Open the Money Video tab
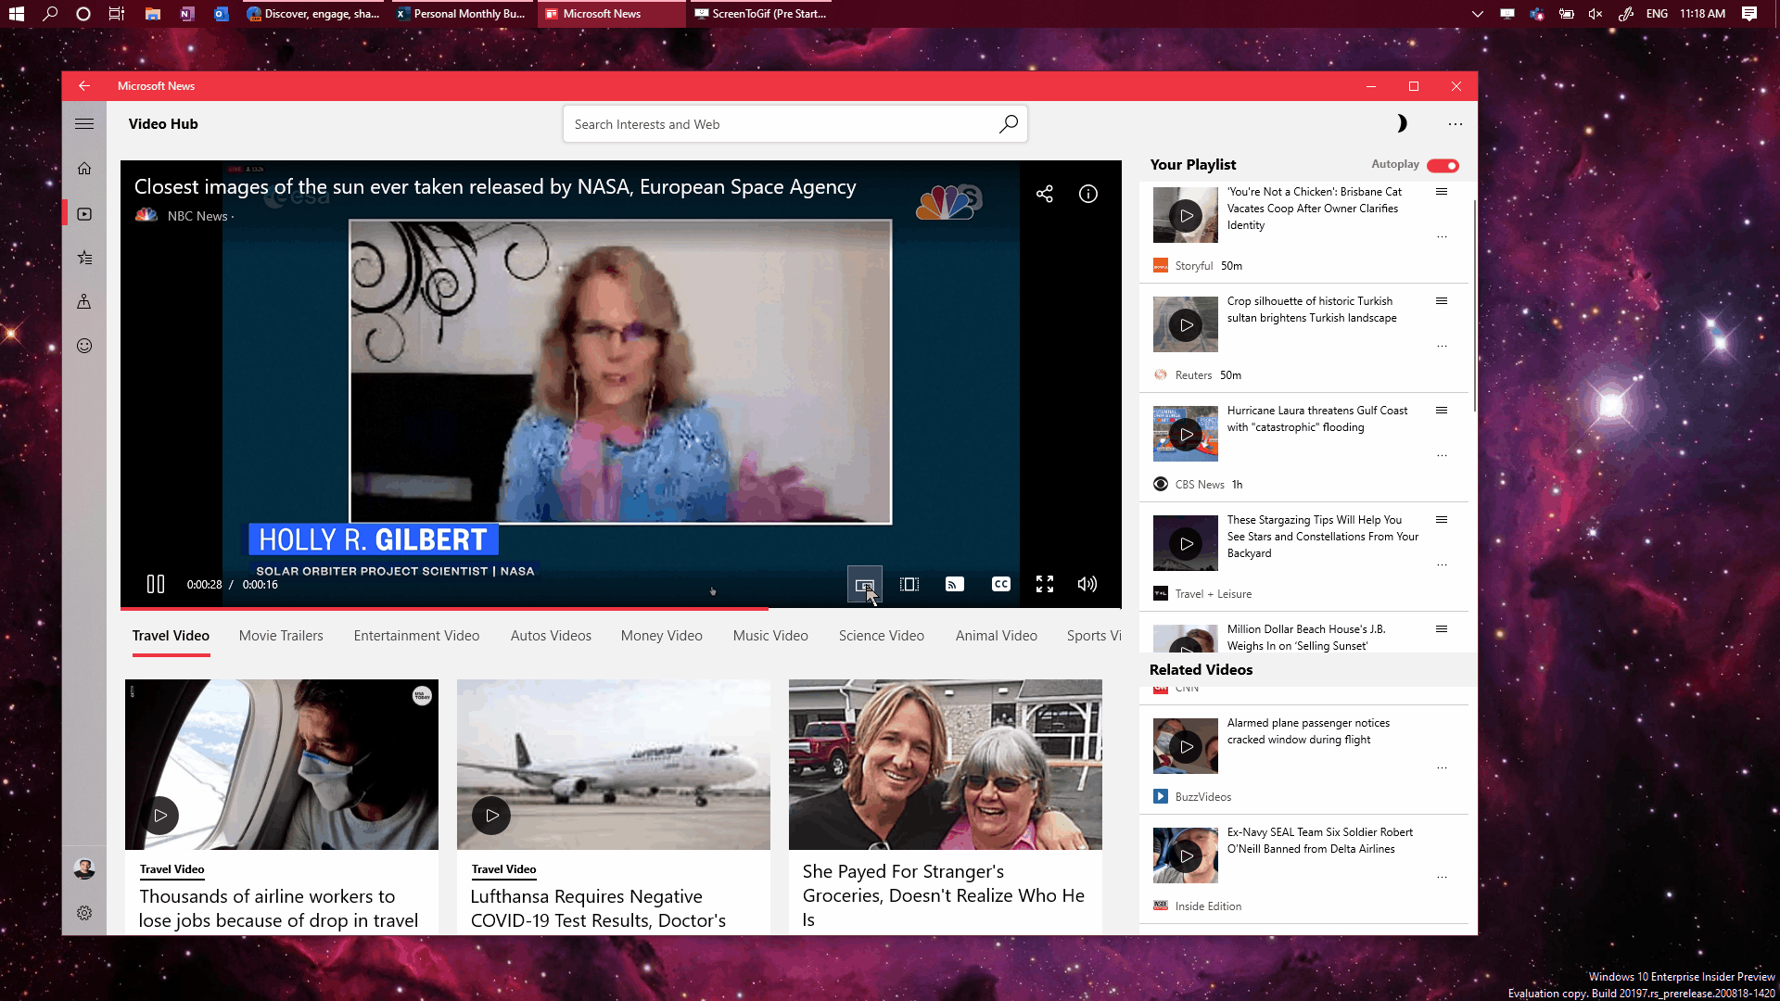 click(x=662, y=636)
